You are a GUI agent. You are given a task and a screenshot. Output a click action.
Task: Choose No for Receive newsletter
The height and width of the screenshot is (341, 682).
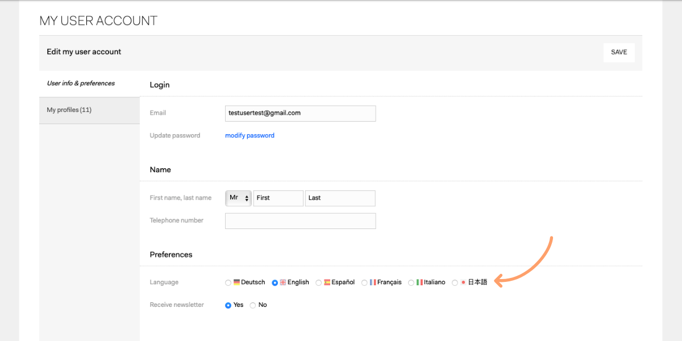(253, 305)
